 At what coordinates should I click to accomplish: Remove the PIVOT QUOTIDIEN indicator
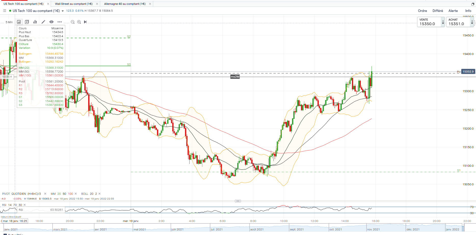pos(45,194)
